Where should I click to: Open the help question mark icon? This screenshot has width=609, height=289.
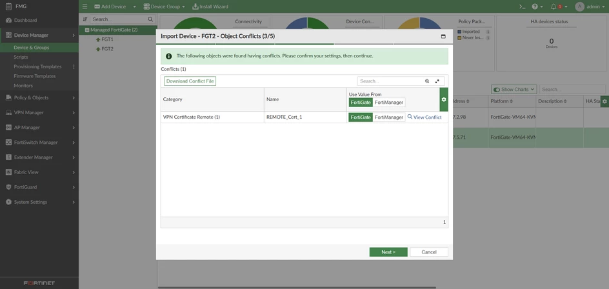coord(535,6)
